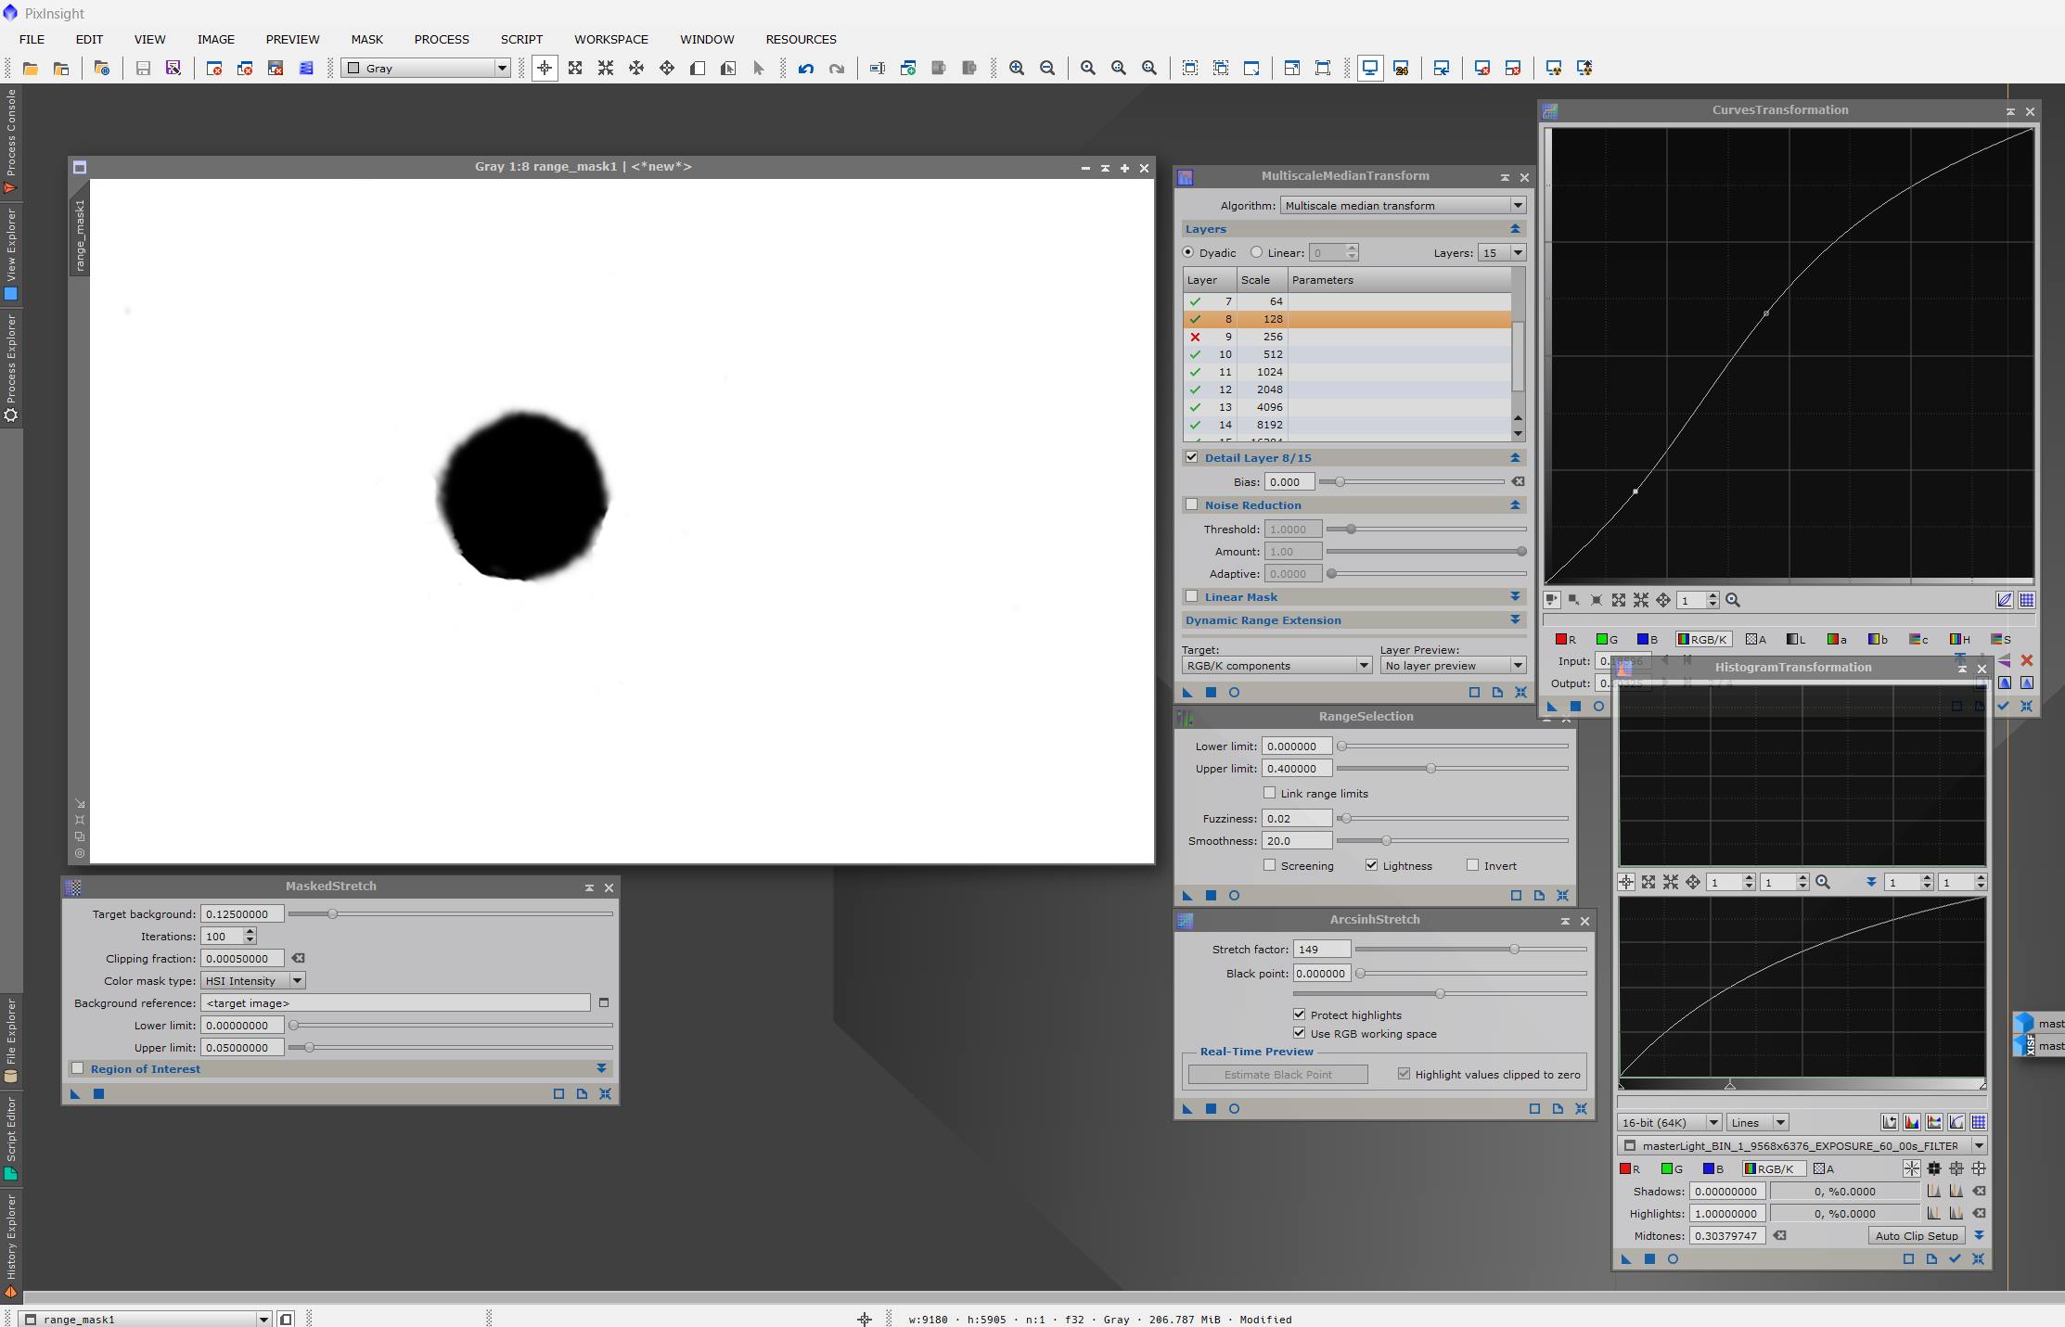The height and width of the screenshot is (1327, 2065).
Task: Enable the Noise Reduction checkbox
Action: coord(1192,505)
